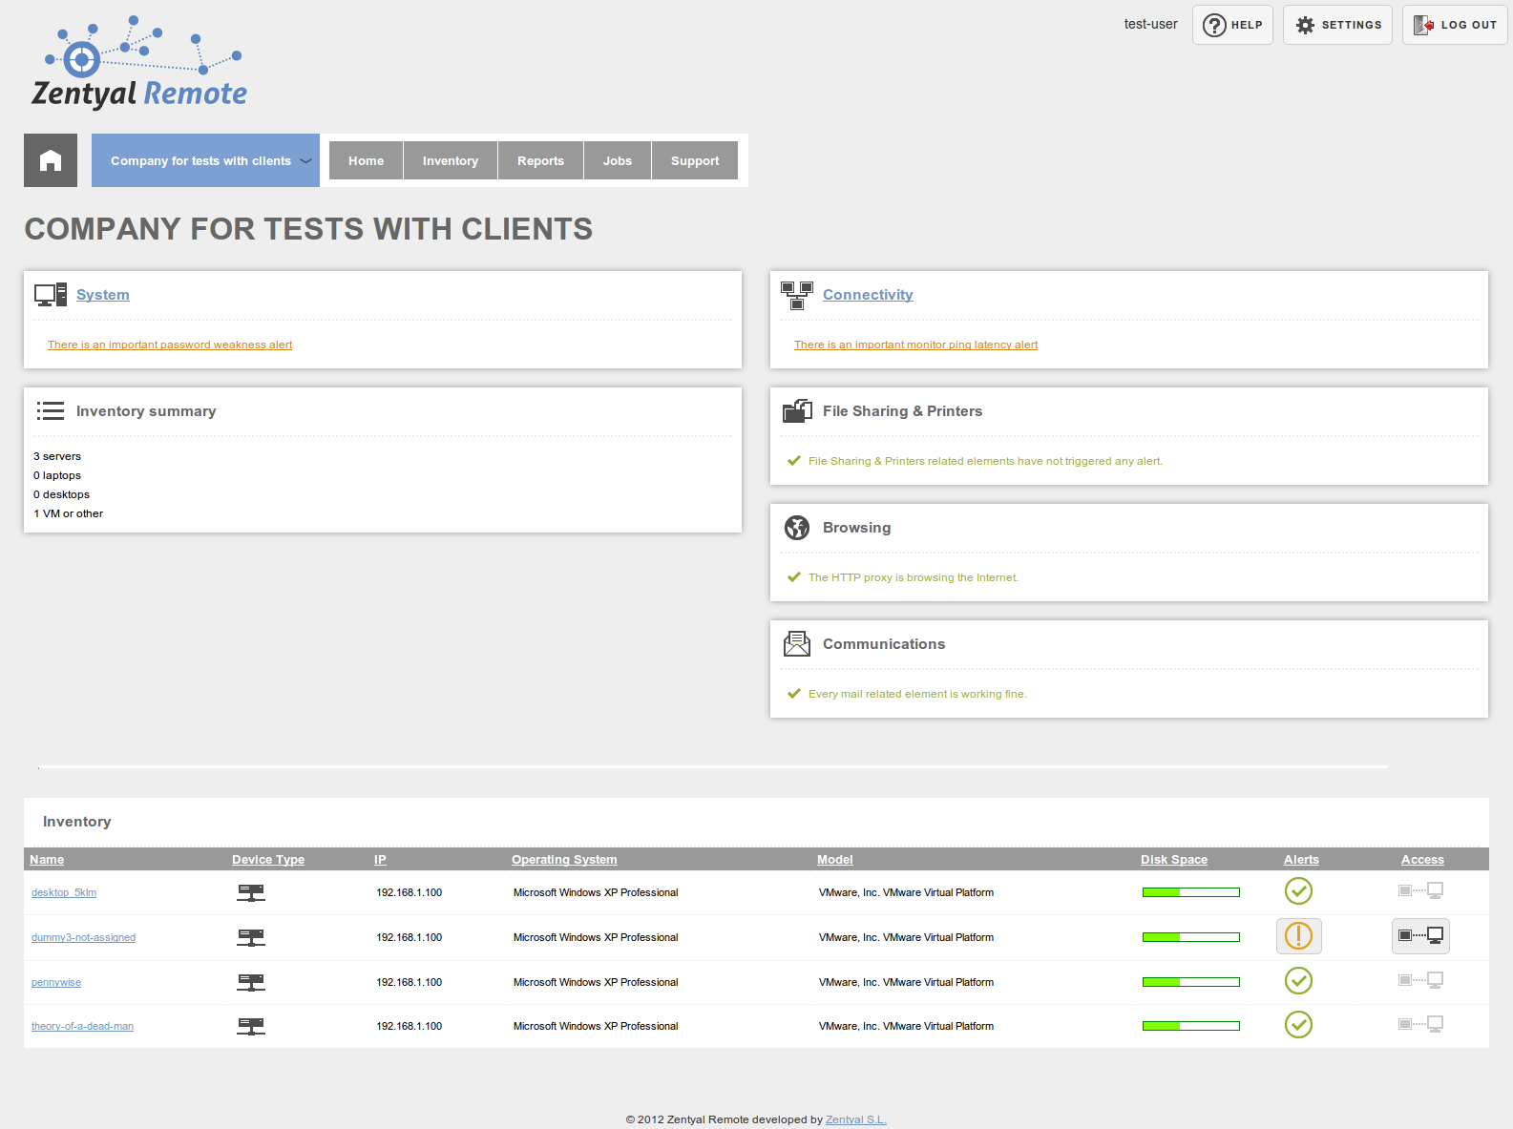This screenshot has height=1129, width=1513.
Task: Click the server device icon for theory-of-a-dead-man
Action: (251, 1026)
